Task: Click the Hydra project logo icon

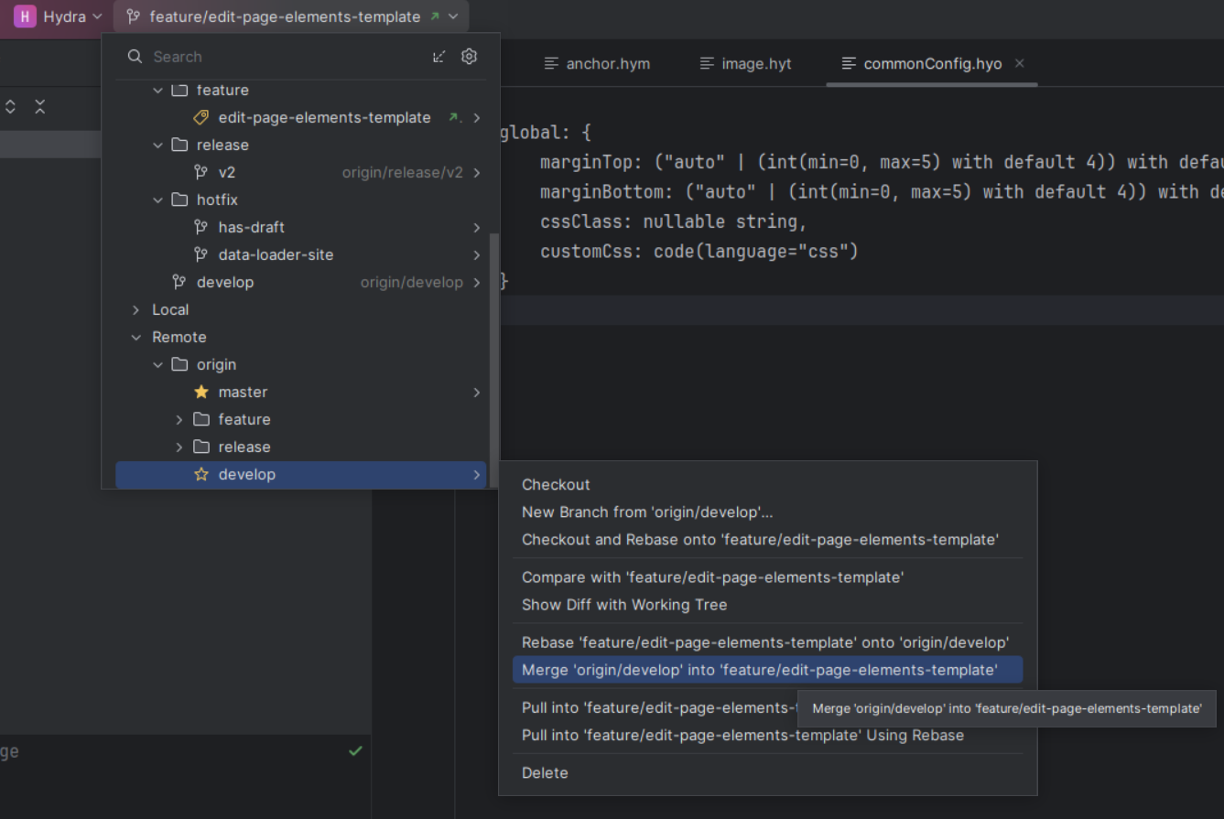Action: click(x=25, y=16)
